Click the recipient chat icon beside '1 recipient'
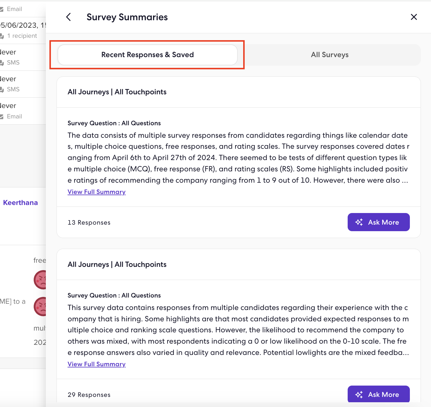 tap(2, 36)
